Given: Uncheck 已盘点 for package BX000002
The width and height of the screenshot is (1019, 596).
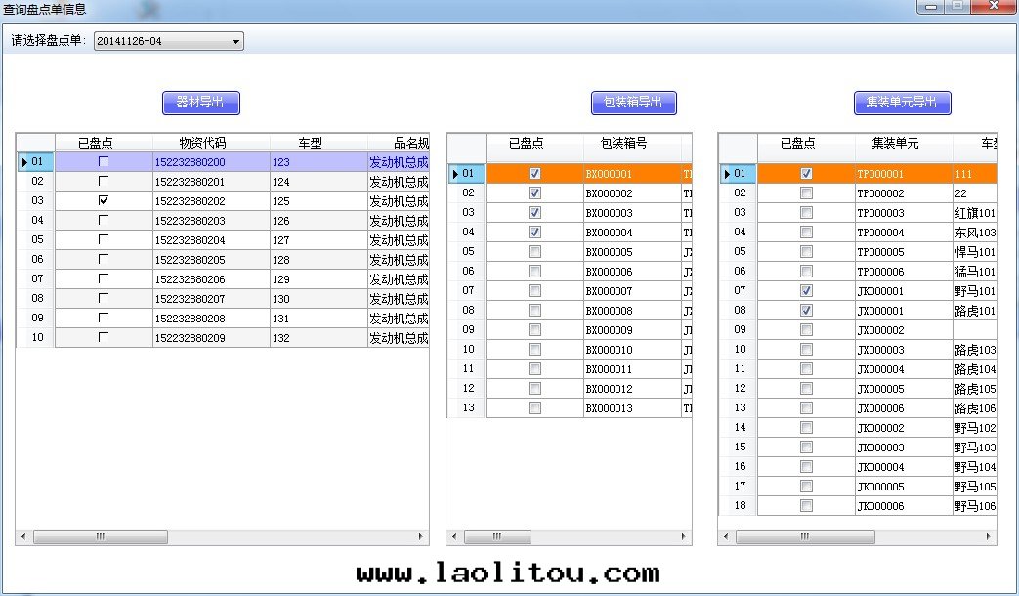Looking at the screenshot, I should [x=534, y=192].
